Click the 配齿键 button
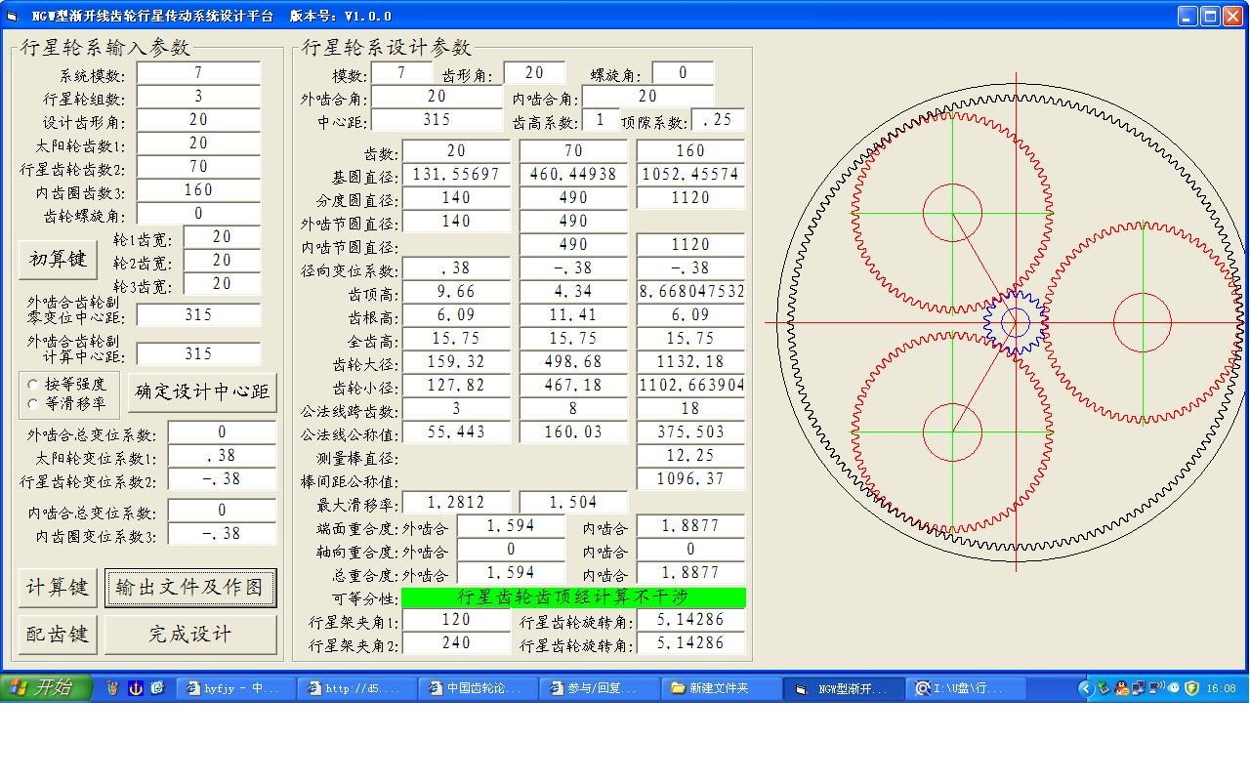This screenshot has height=781, width=1250. tap(58, 635)
